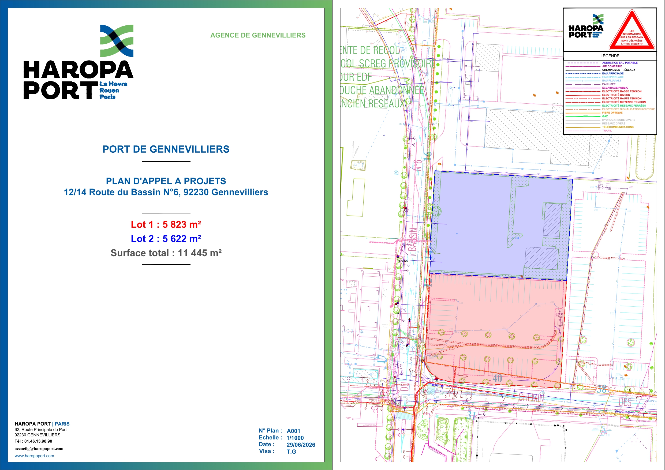Image resolution: width=665 pixels, height=470 pixels.
Task: Select the blue Lot 2 : 5 622 m² text
Action: 166,239
